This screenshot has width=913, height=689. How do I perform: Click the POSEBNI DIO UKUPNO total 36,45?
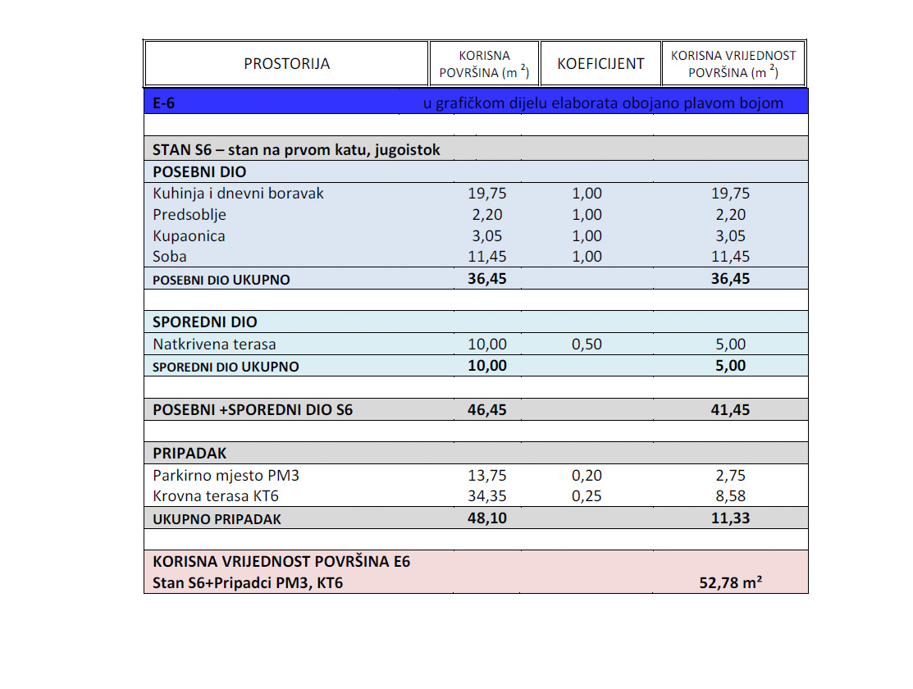click(x=486, y=278)
